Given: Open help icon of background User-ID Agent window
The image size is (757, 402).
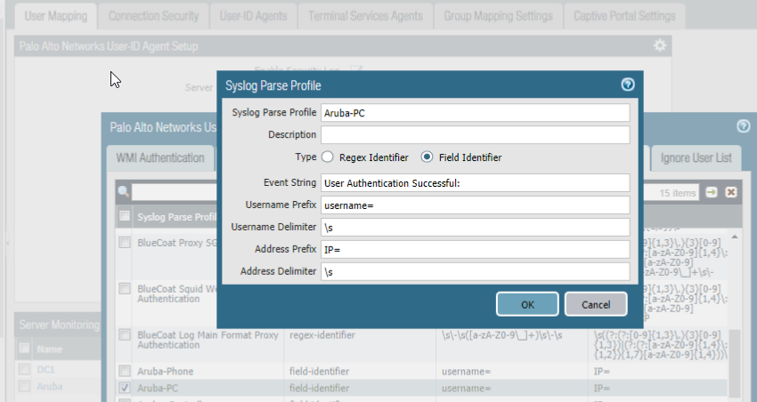Looking at the screenshot, I should (x=743, y=126).
